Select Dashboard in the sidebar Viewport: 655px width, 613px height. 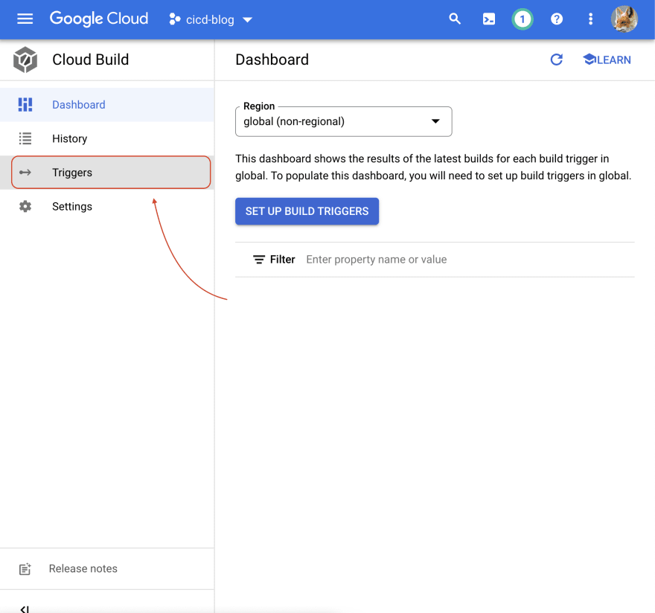(x=107, y=105)
